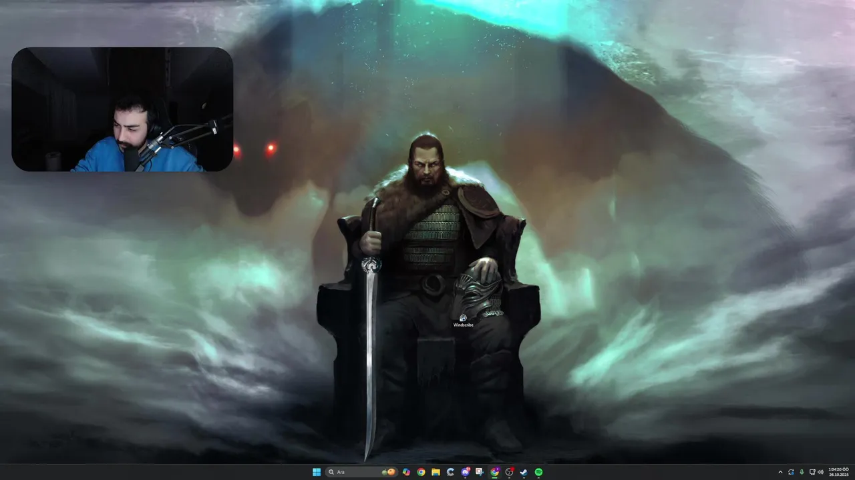Screen dimensions: 855x480
Task: Launch Google Chrome from the taskbar
Action: click(421, 472)
